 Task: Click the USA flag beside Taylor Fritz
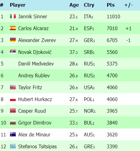[x=13, y=87]
